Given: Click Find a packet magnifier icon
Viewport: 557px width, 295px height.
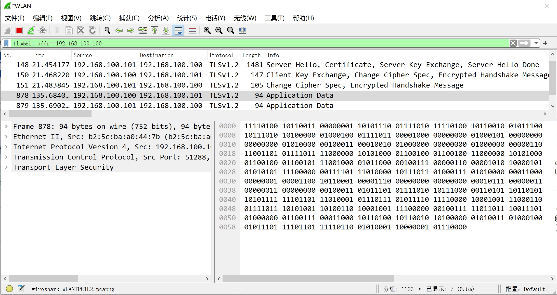Looking at the screenshot, I should tap(107, 31).
